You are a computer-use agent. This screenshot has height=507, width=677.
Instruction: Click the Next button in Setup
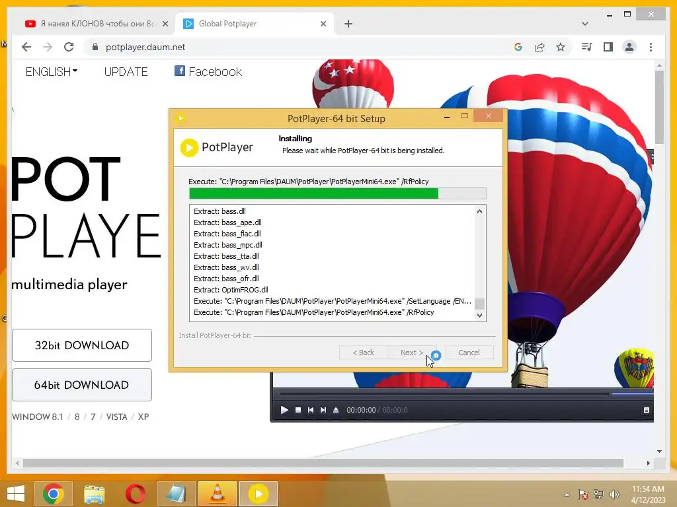(x=412, y=353)
